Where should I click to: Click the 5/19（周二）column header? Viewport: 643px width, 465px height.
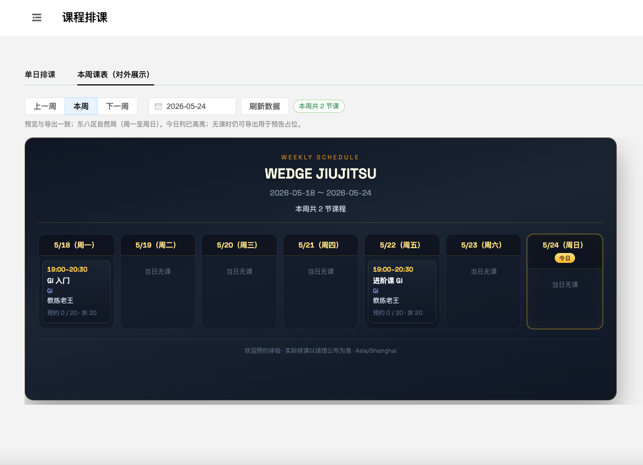point(157,245)
